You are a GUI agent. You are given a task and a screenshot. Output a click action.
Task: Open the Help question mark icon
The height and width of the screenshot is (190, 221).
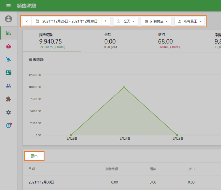(x=9, y=125)
